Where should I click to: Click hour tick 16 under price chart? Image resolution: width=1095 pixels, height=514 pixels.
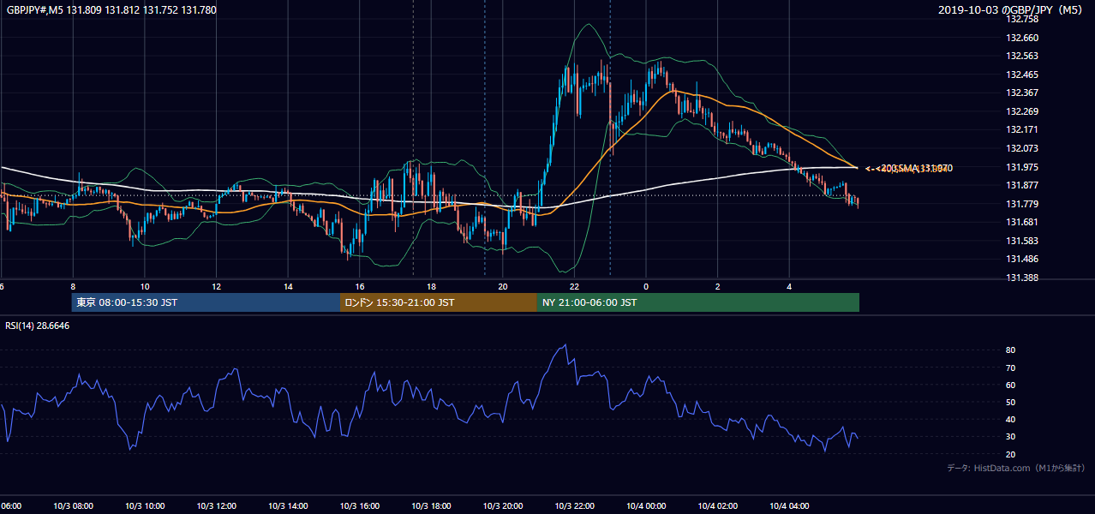coord(360,287)
